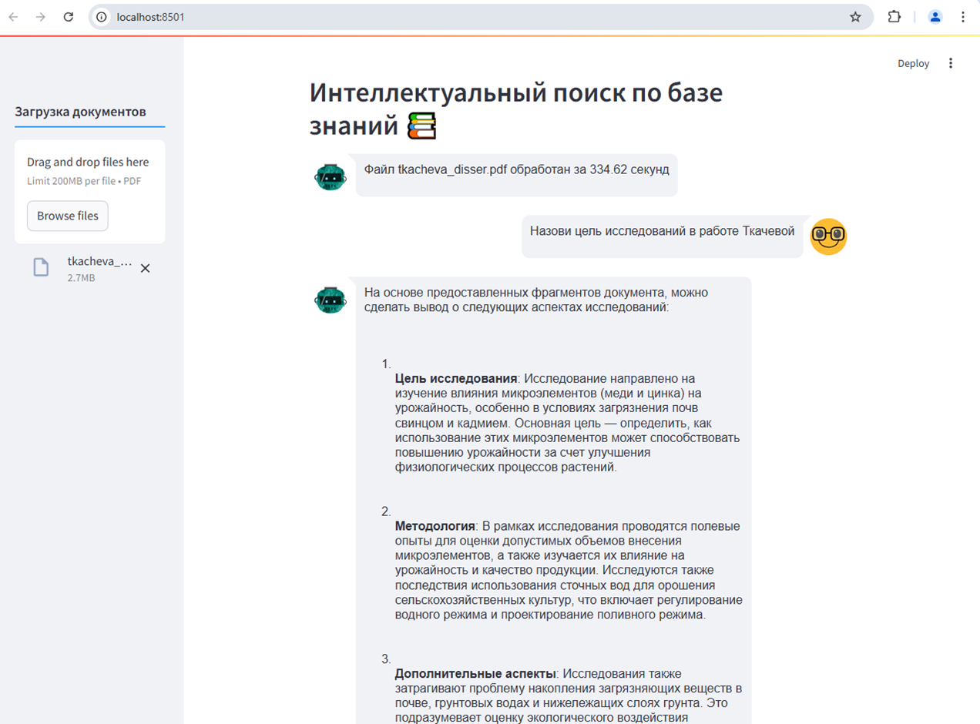This screenshot has width=980, height=724.
Task: Open Streamlit's three-dot menu beside Deploy
Action: [950, 63]
